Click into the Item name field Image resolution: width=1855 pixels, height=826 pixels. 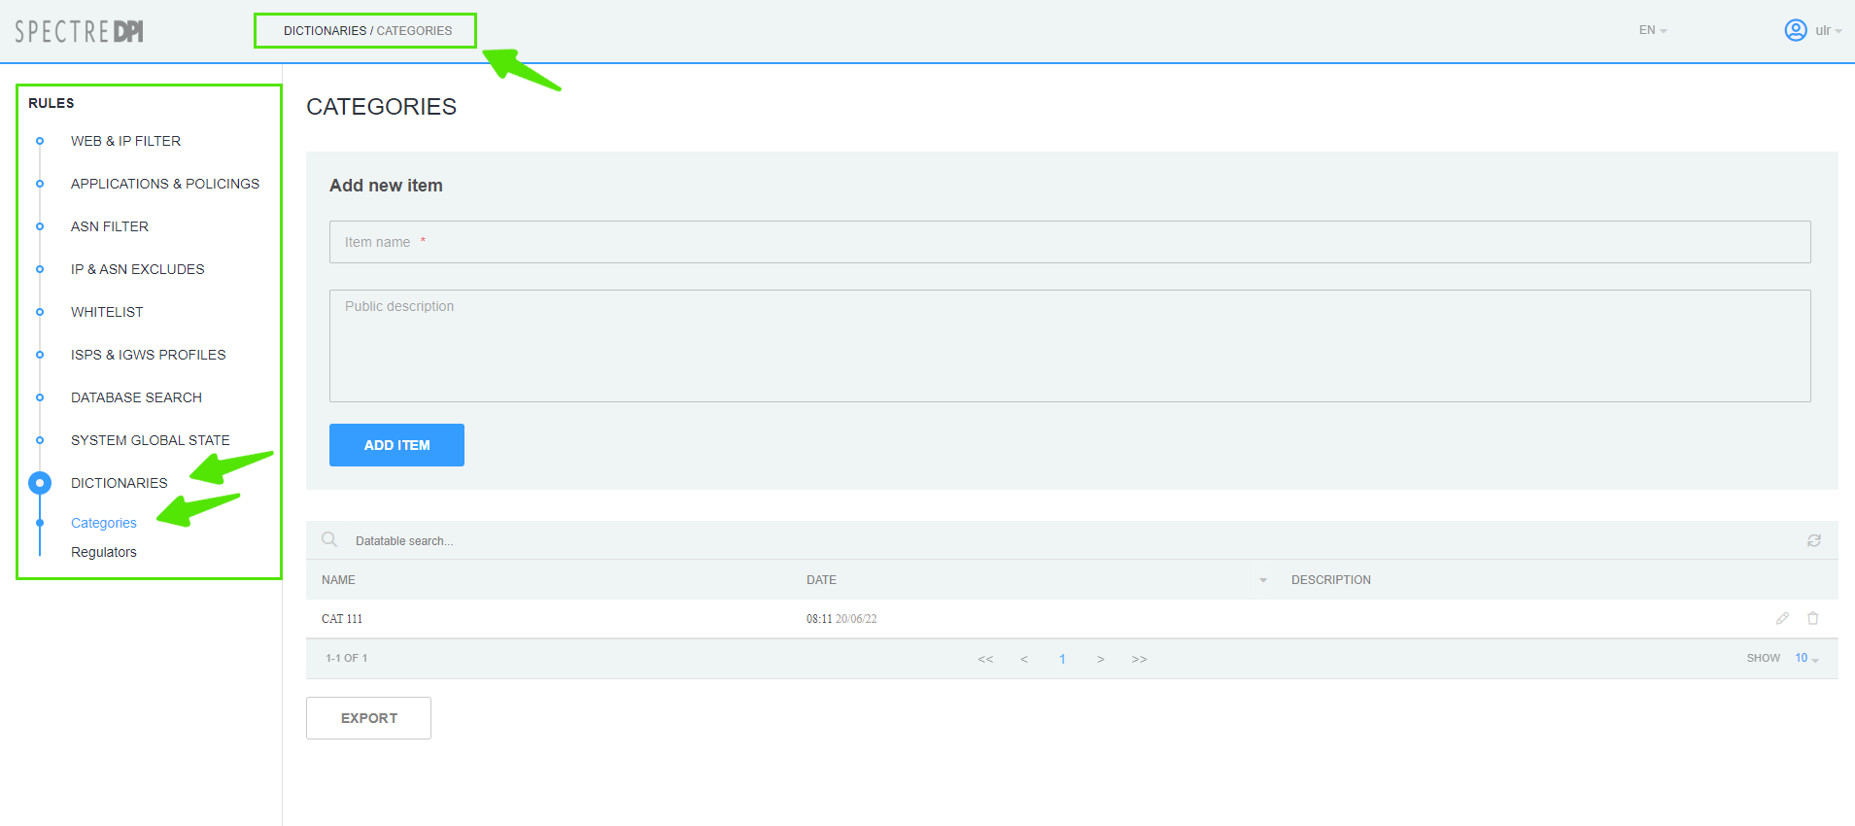pyautogui.click(x=1069, y=242)
